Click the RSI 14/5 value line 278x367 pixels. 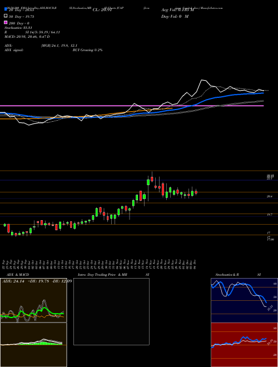pyautogui.click(x=32, y=32)
